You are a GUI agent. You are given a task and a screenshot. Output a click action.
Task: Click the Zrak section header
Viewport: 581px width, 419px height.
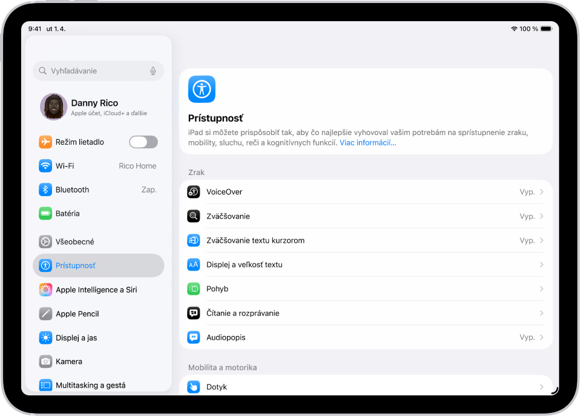pos(196,173)
